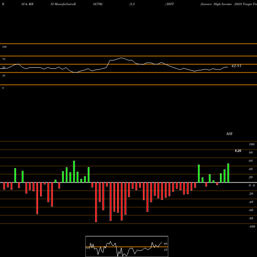This screenshot has height=257, width=257.
Task: Select the MR panel title label
Action: tap(229, 134)
